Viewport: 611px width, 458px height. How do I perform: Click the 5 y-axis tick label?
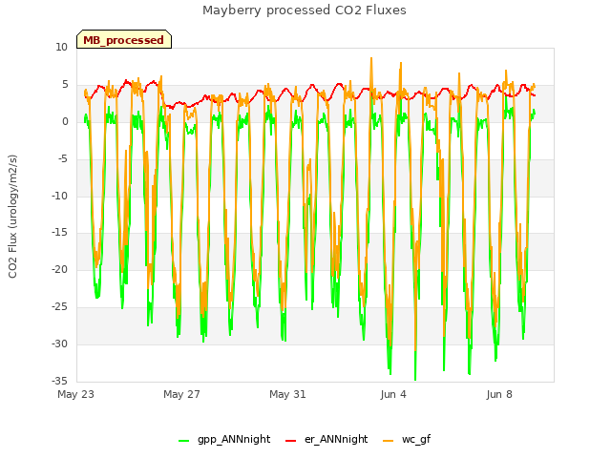coord(65,85)
